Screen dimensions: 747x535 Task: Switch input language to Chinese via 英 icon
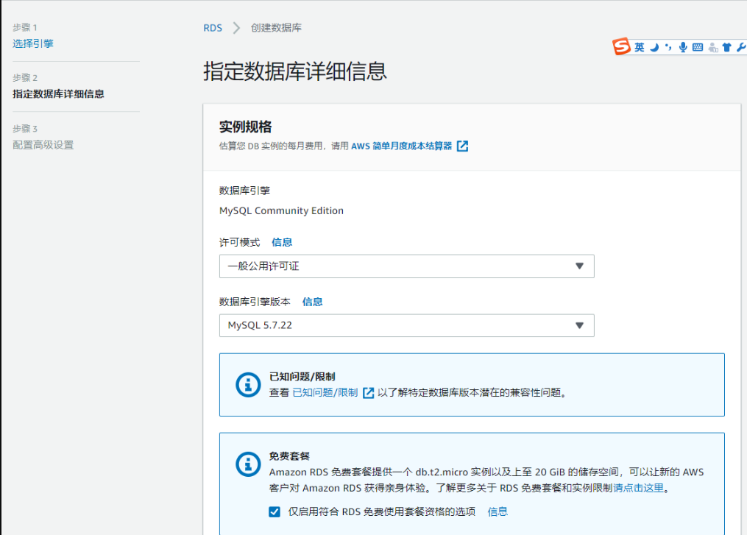pyautogui.click(x=639, y=47)
